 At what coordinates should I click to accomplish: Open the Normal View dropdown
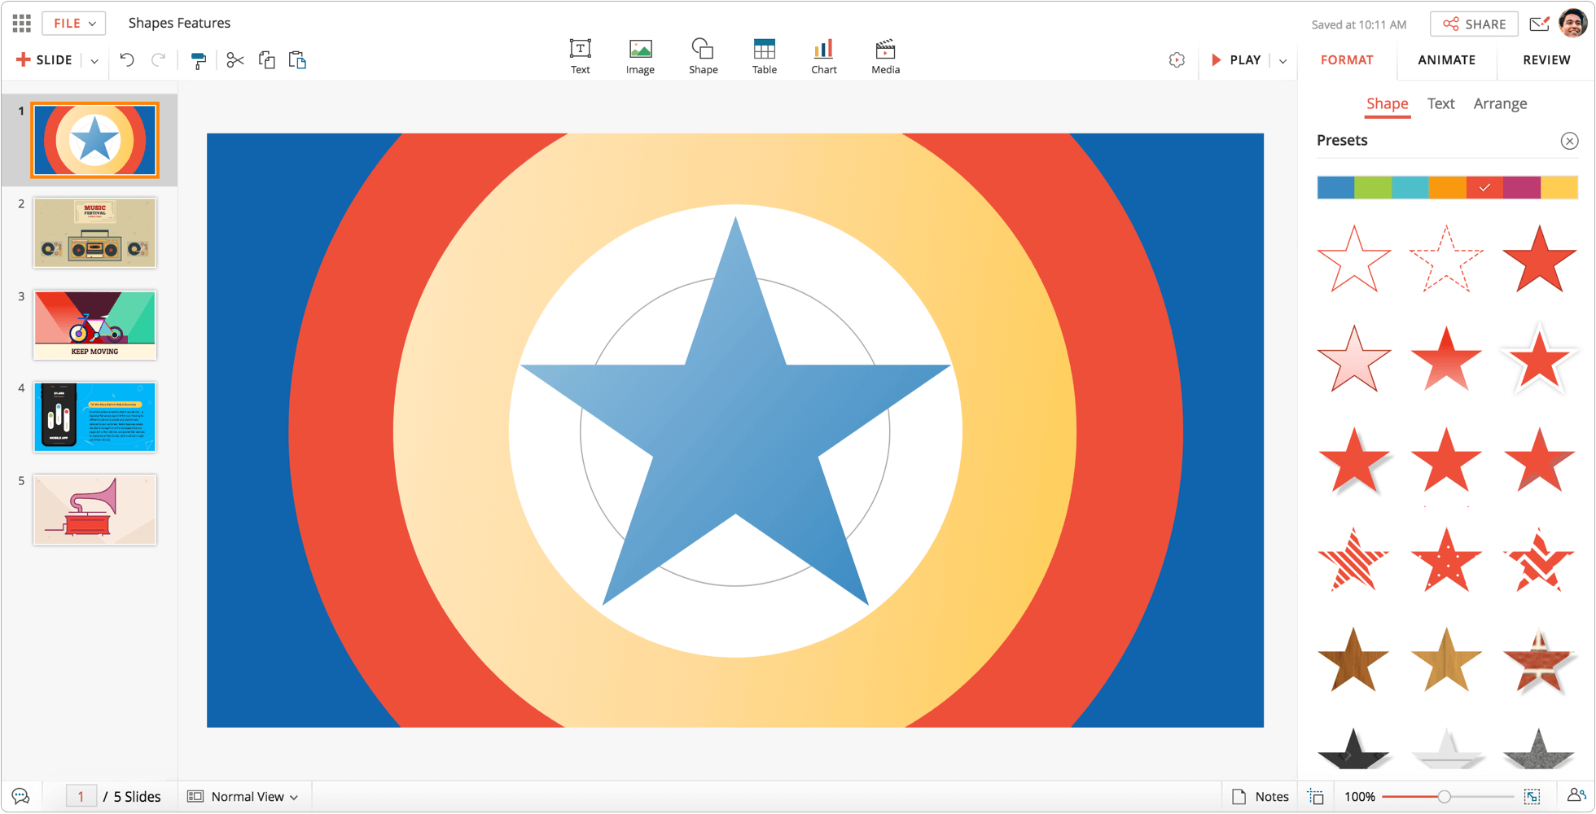pos(243,796)
